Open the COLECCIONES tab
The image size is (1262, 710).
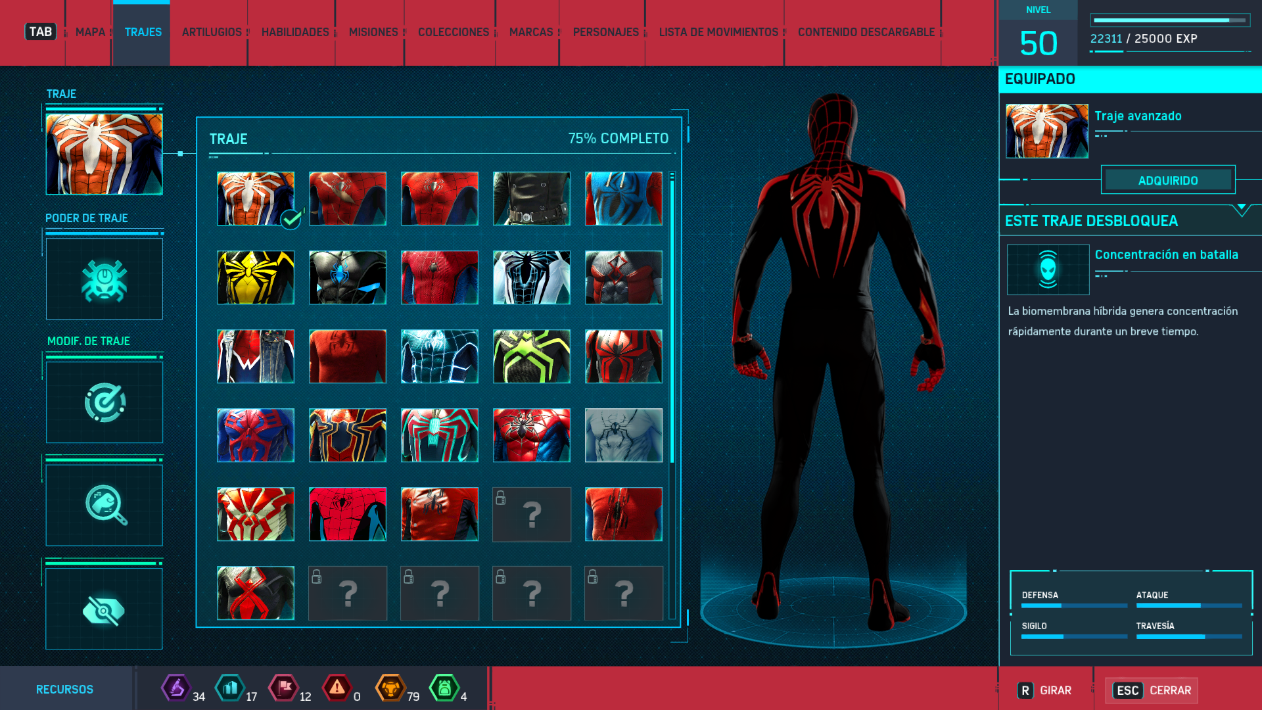454,32
